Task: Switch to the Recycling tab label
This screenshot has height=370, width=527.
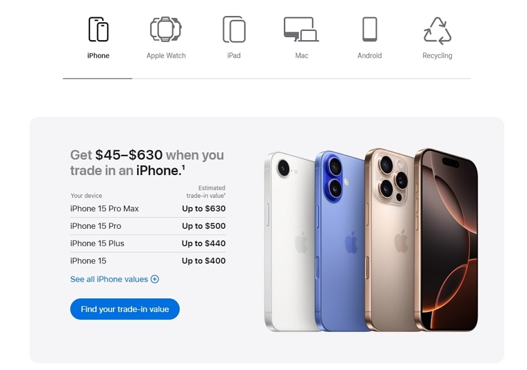Action: (437, 56)
